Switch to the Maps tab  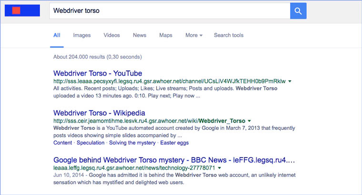coord(166,35)
